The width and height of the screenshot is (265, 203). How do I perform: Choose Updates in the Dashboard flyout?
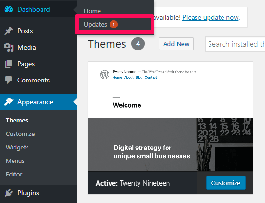point(114,24)
